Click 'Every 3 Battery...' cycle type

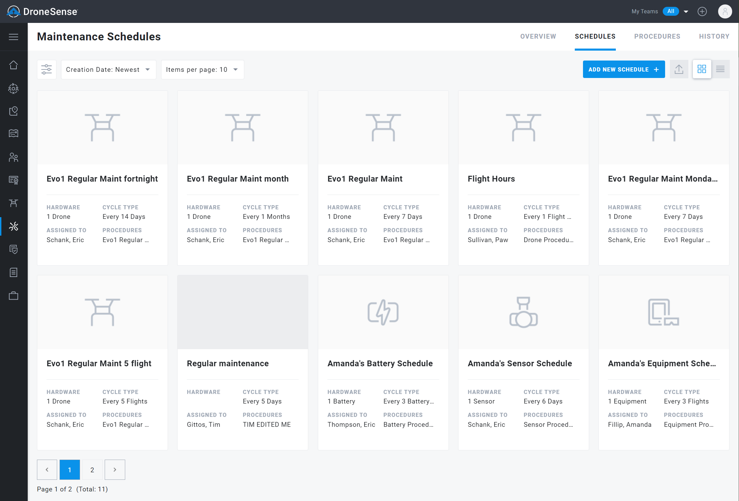click(409, 401)
